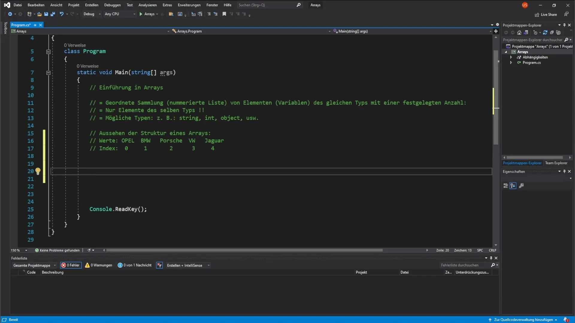Open the Debug configuration dropdown

(x=92, y=14)
